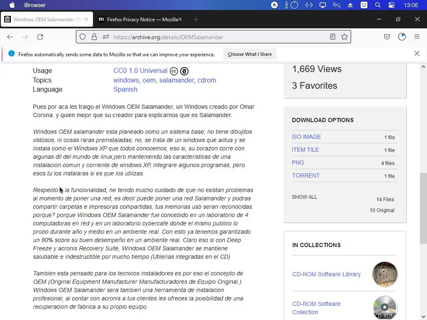Open the cdrom topic link
427x320 pixels.
coord(207,80)
